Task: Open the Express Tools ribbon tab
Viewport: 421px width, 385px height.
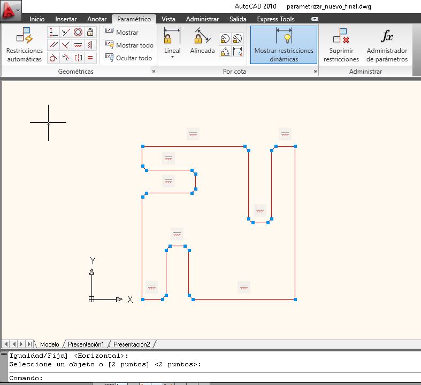Action: point(275,19)
